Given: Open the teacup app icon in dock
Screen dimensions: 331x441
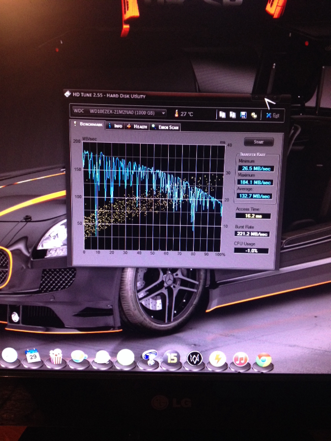Looking at the screenshot, I should [x=79, y=357].
